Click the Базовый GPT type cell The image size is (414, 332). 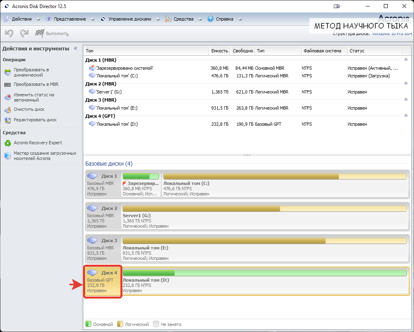click(x=268, y=124)
